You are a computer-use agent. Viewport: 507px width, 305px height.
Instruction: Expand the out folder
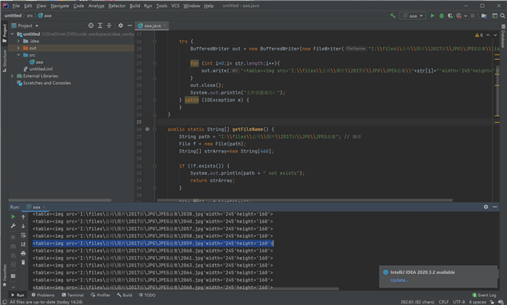click(x=18, y=48)
